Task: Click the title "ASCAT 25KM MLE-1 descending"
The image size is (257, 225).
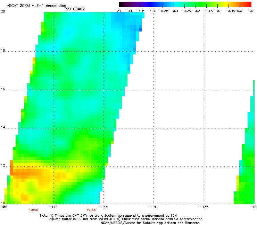Action: click(36, 6)
